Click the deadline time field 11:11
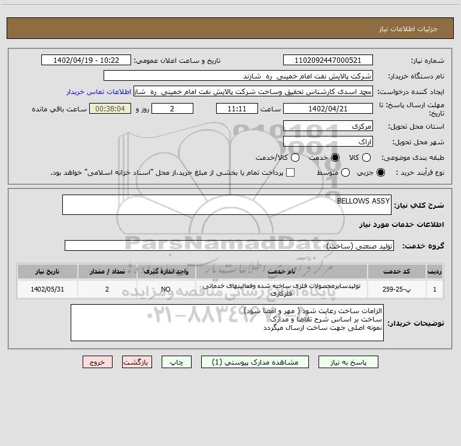This screenshot has height=446, width=461. pos(237,108)
